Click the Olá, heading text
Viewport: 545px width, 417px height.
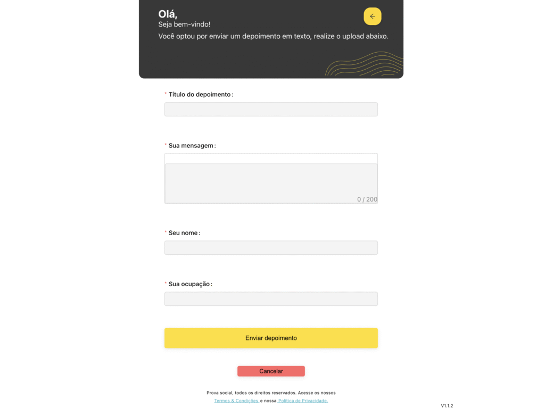click(x=168, y=14)
